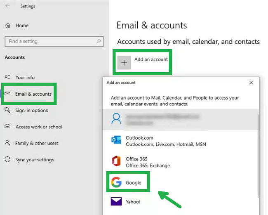The width and height of the screenshot is (268, 215).
Task: Open Access work or school page
Action: pyautogui.click(x=39, y=127)
